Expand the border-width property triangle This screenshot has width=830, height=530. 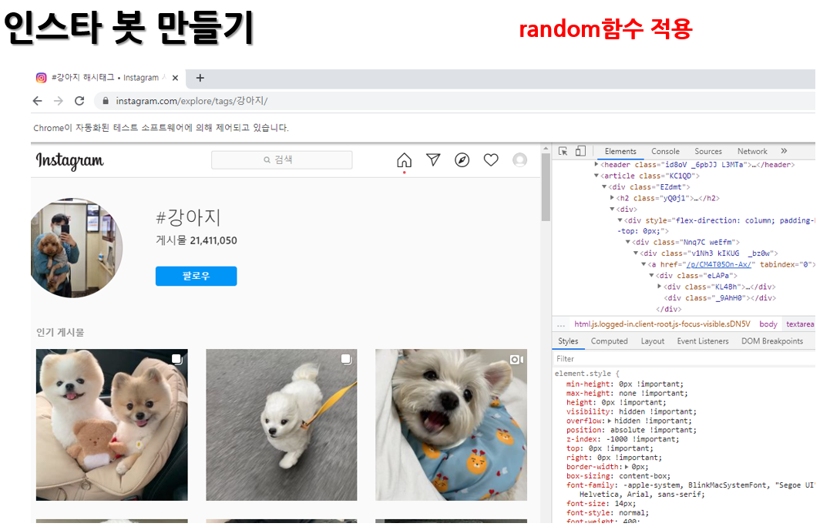[x=627, y=467]
